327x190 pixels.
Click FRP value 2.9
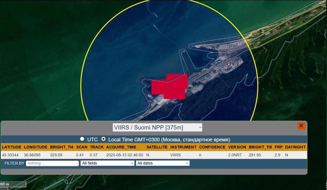coord(277,155)
